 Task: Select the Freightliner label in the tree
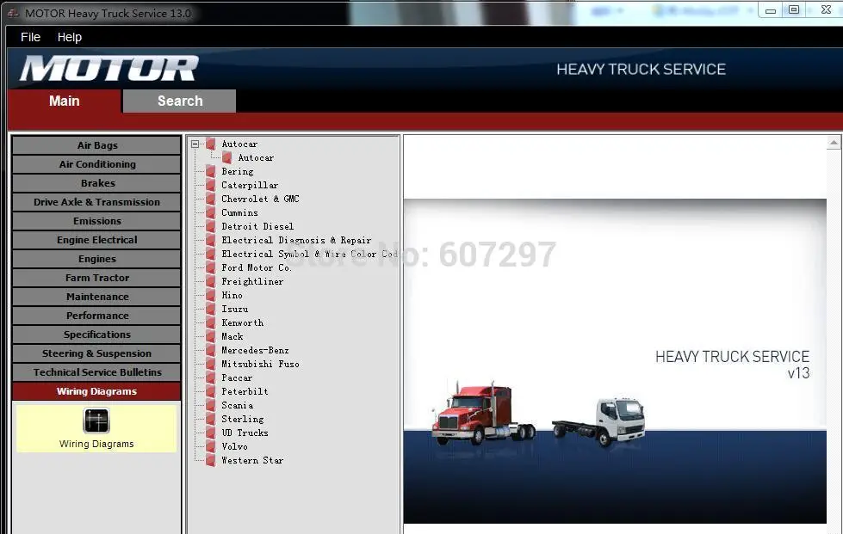pyautogui.click(x=252, y=282)
